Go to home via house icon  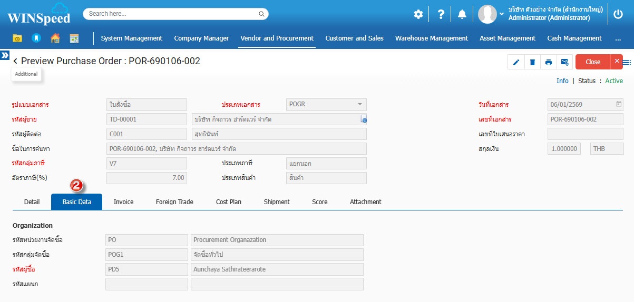click(x=55, y=38)
